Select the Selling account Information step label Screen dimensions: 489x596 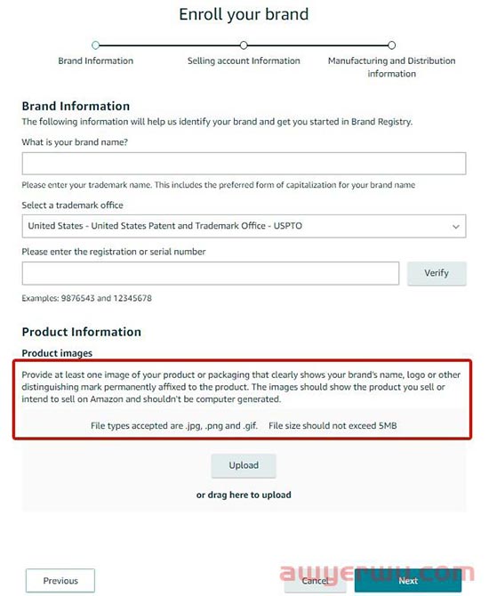244,60
